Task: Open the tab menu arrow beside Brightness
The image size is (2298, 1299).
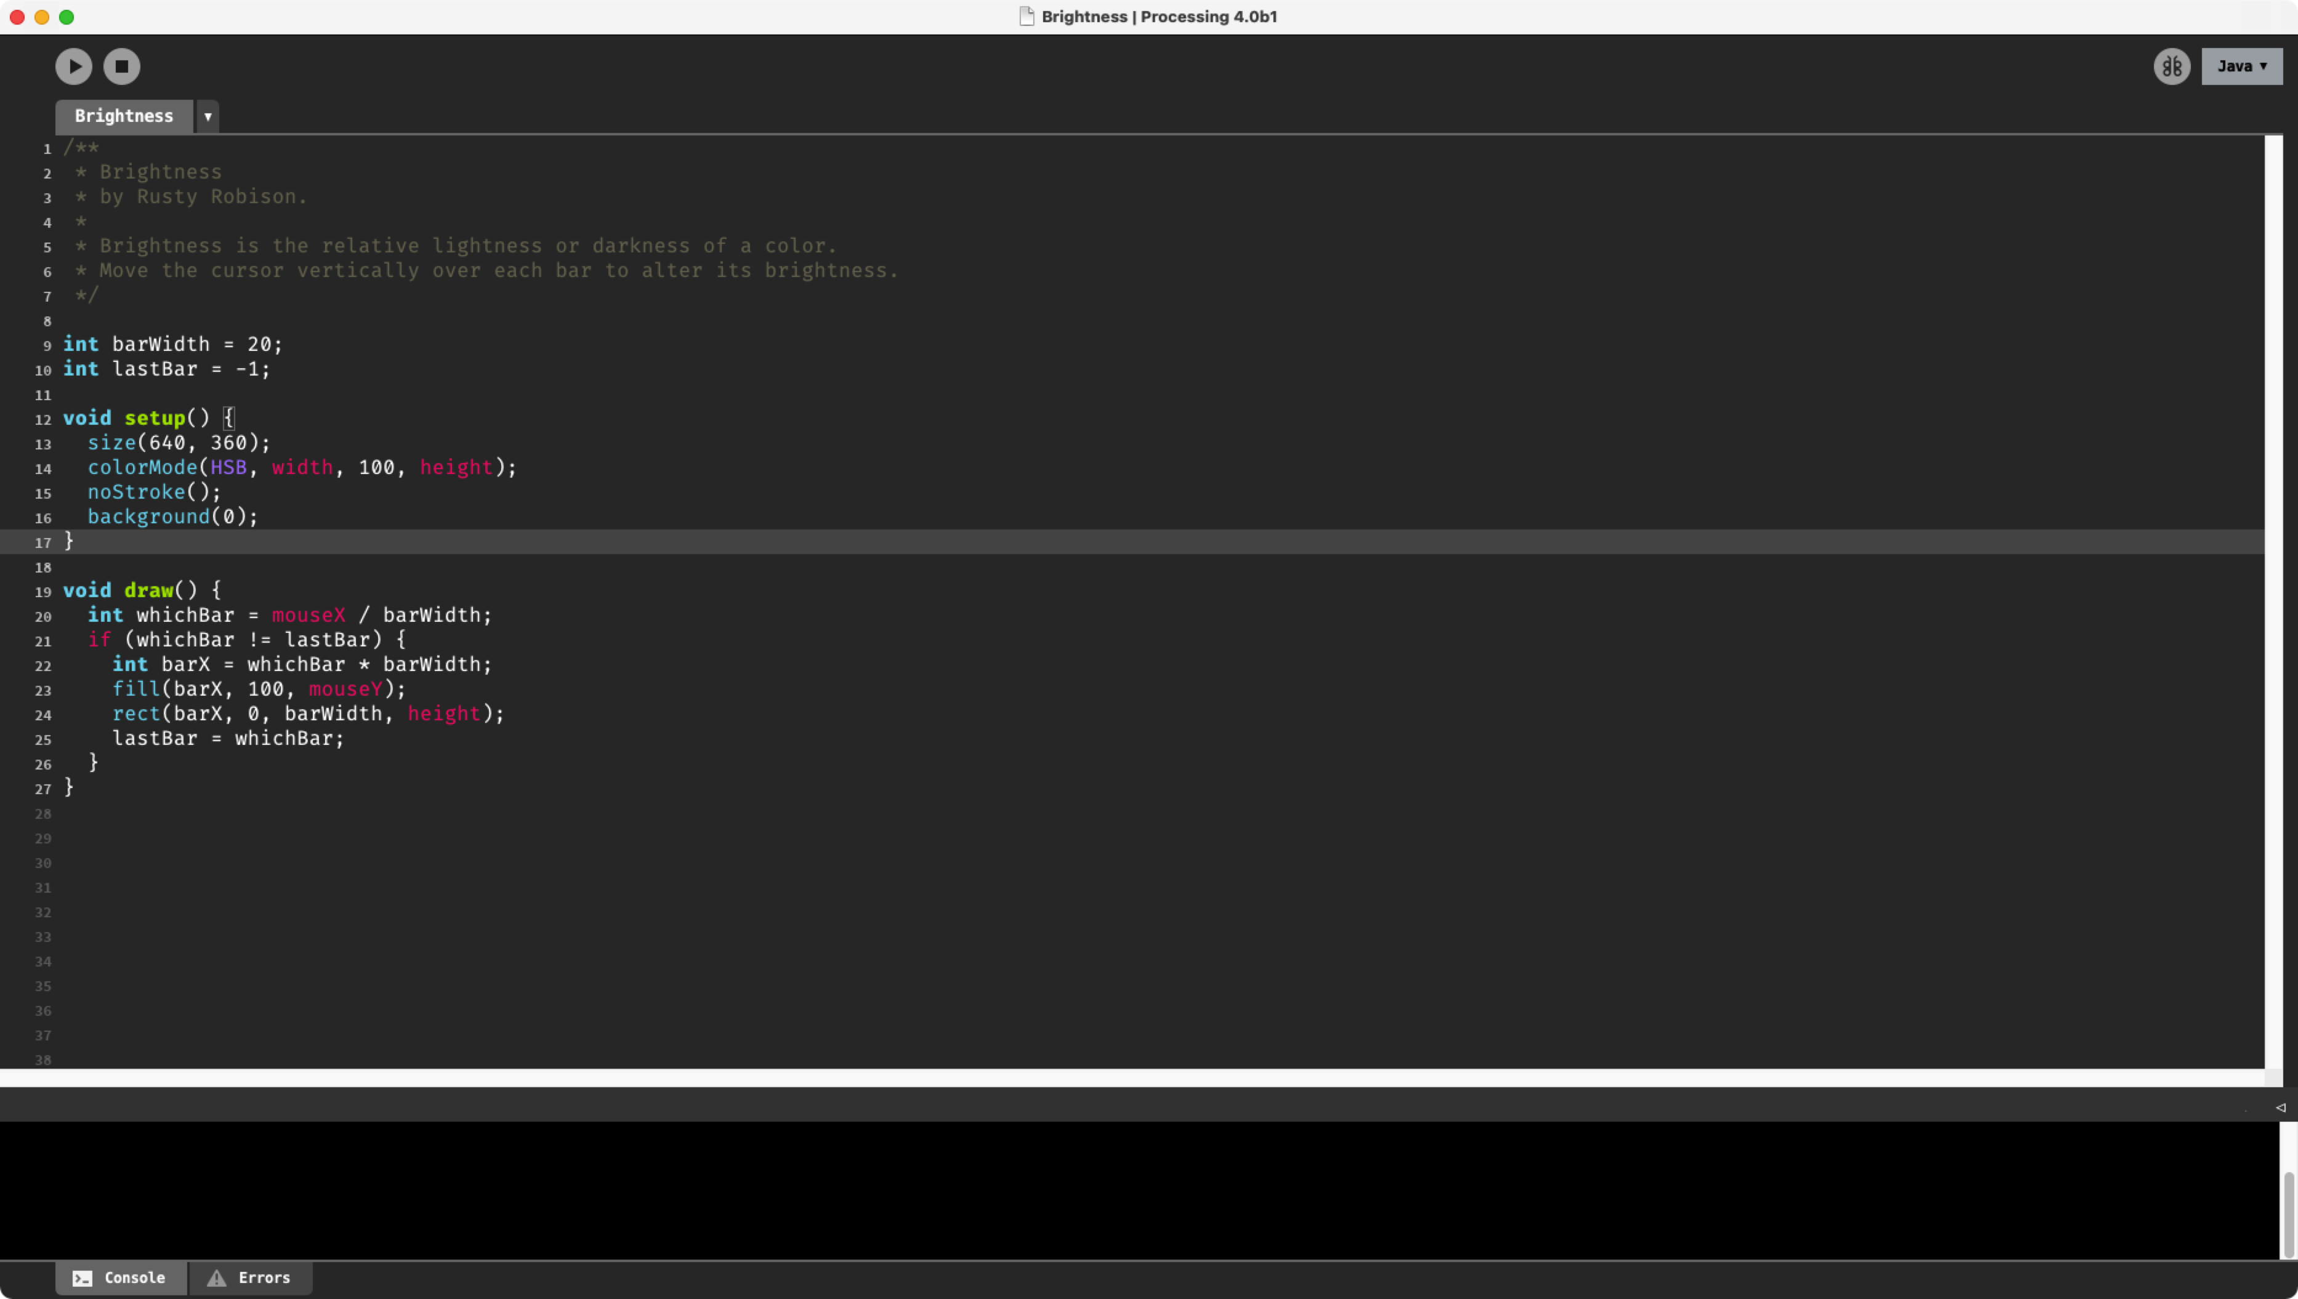Action: click(x=208, y=117)
